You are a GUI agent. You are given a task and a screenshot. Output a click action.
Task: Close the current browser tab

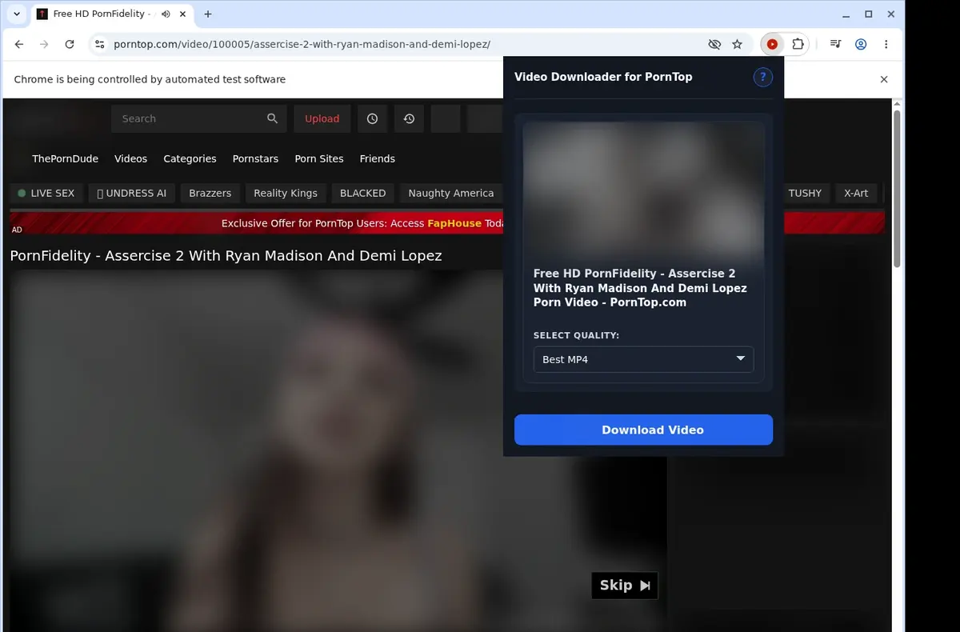(x=183, y=14)
